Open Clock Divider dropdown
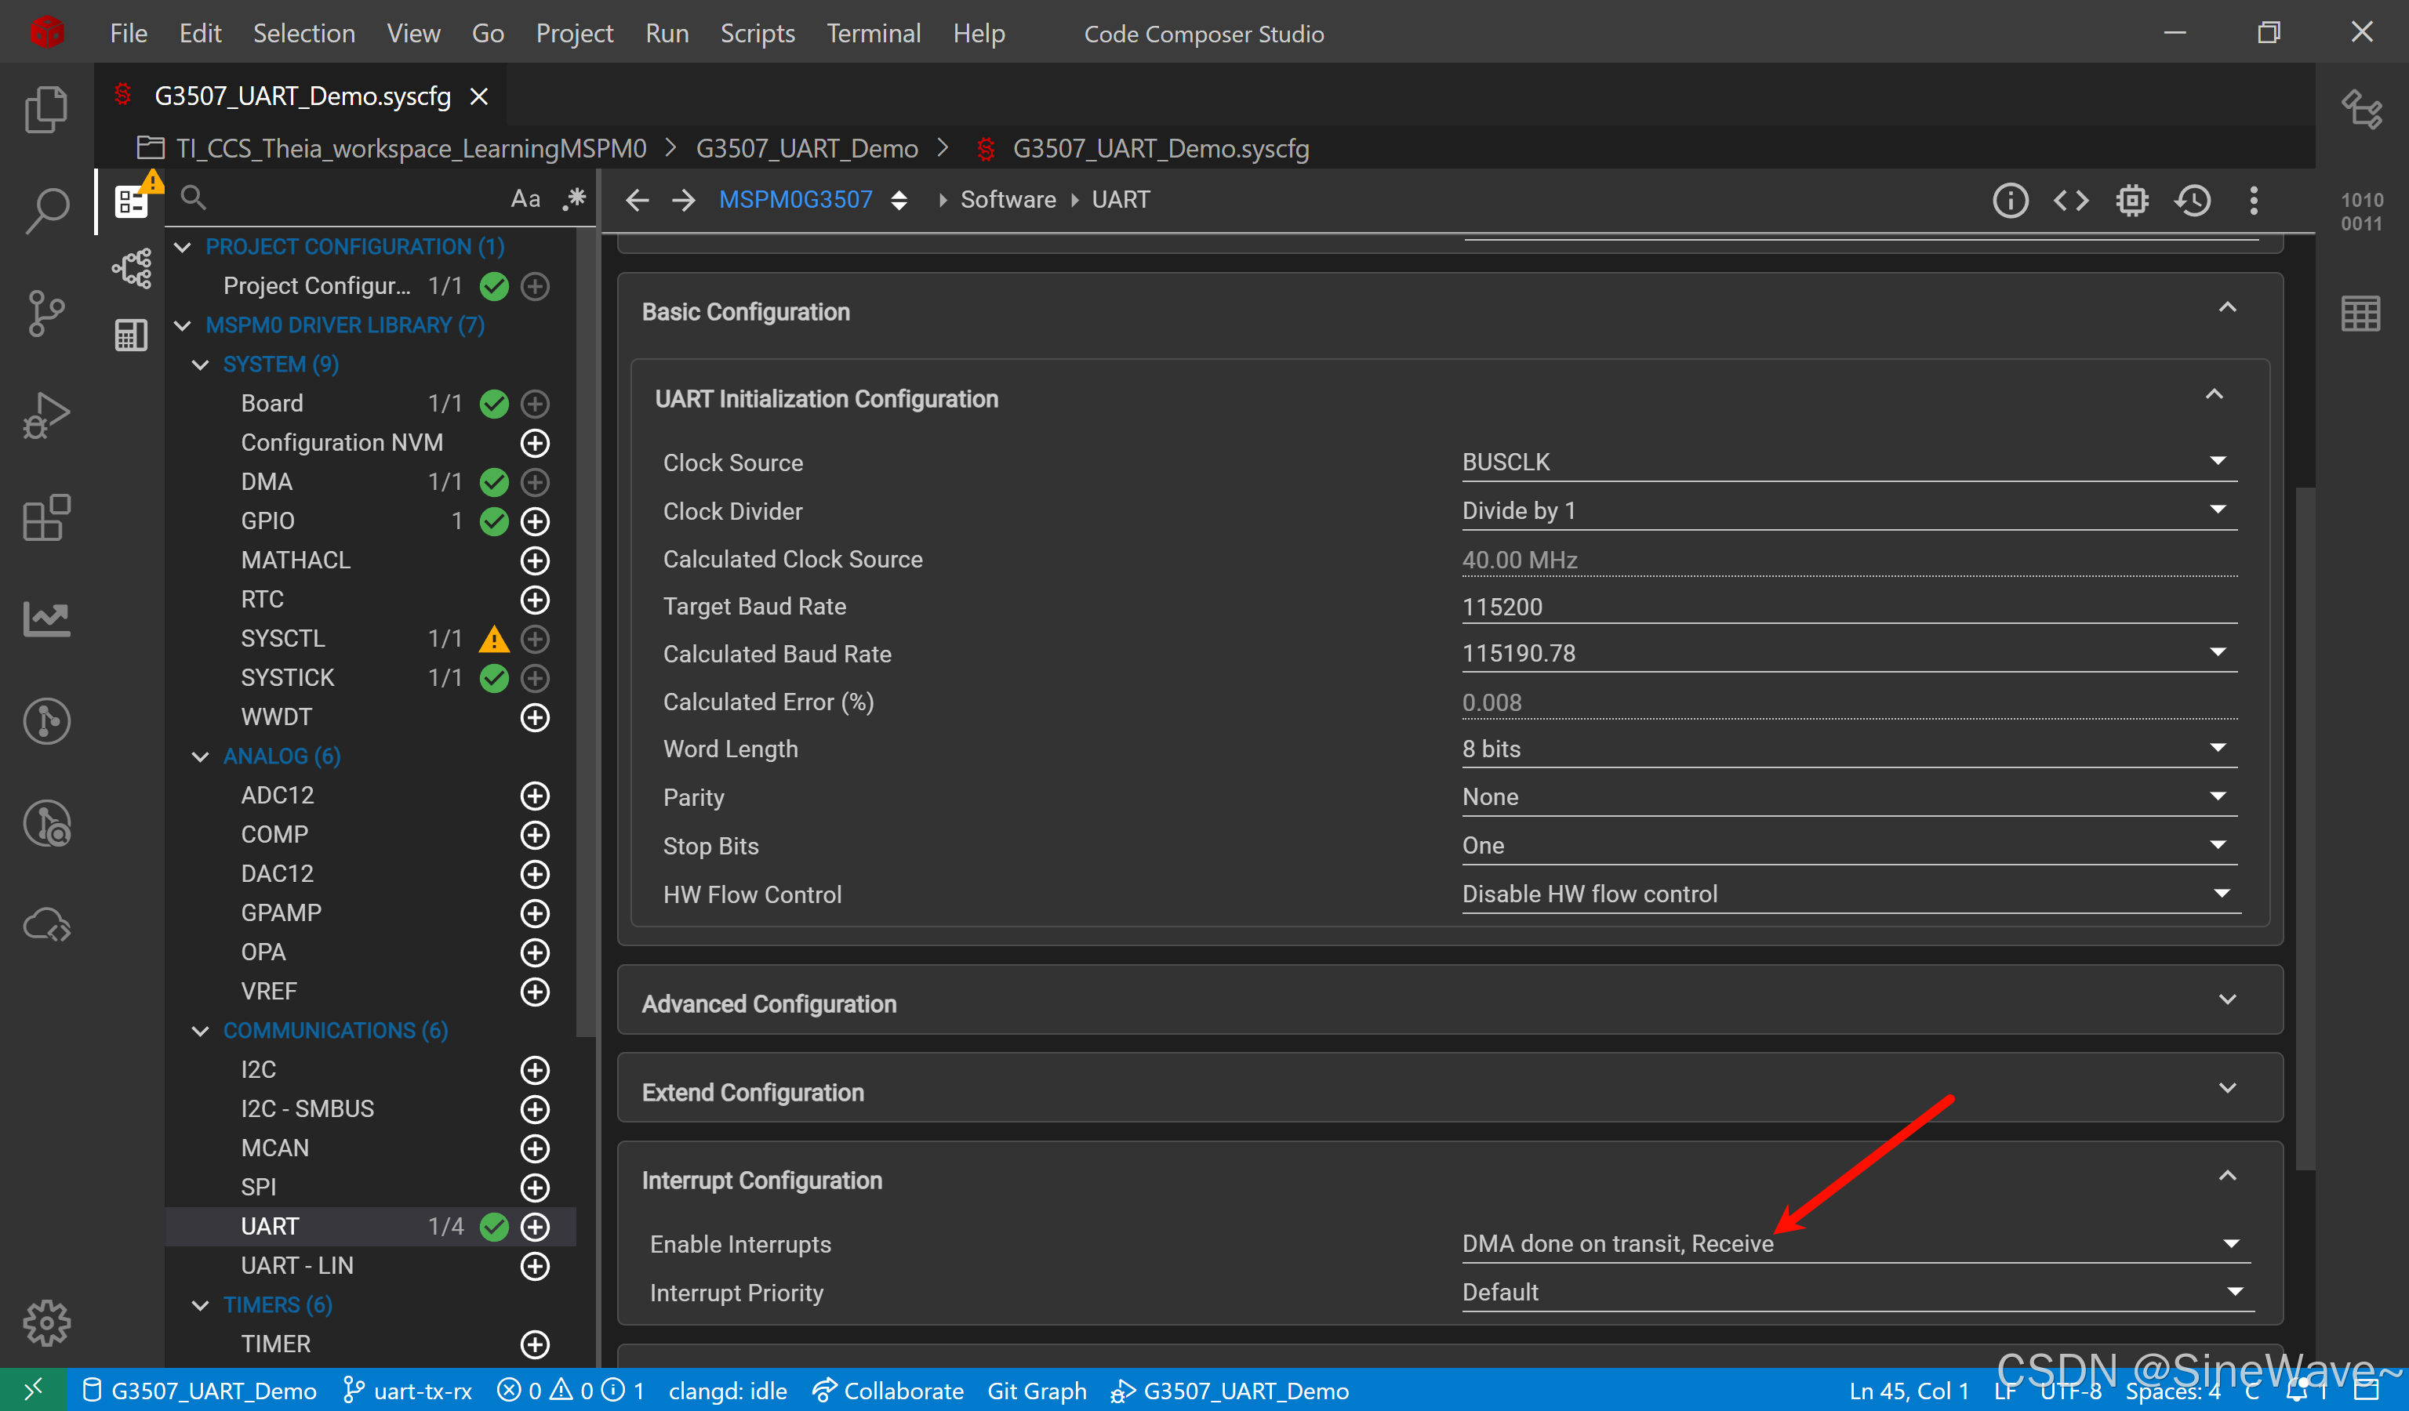2409x1411 pixels. click(x=1849, y=511)
